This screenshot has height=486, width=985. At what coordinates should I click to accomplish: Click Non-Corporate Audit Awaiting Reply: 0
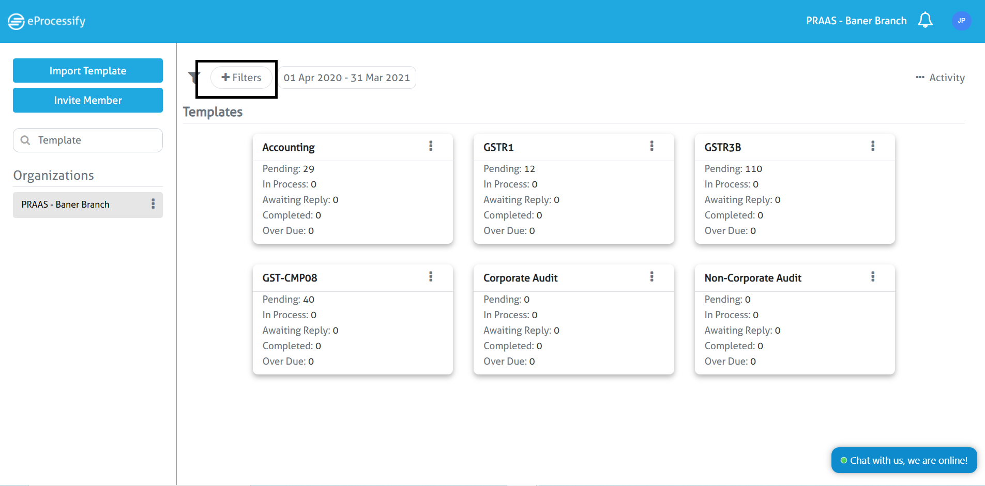pos(742,331)
